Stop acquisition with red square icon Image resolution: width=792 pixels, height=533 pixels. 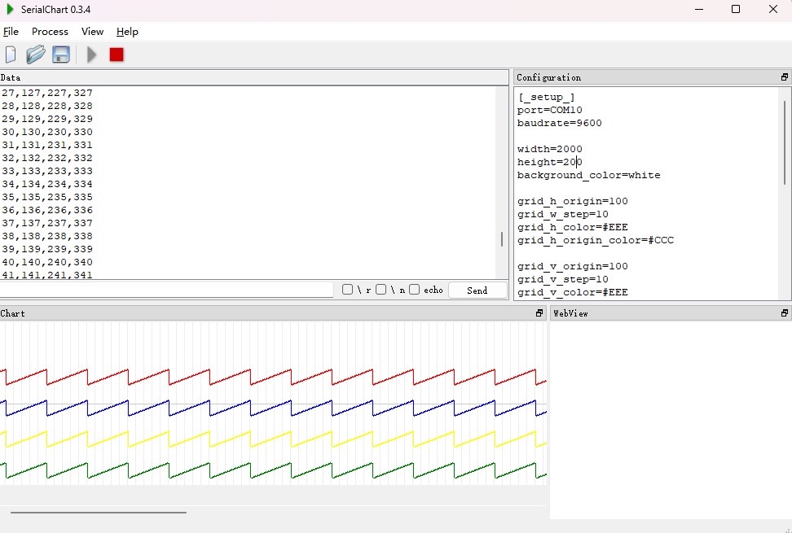tap(117, 55)
